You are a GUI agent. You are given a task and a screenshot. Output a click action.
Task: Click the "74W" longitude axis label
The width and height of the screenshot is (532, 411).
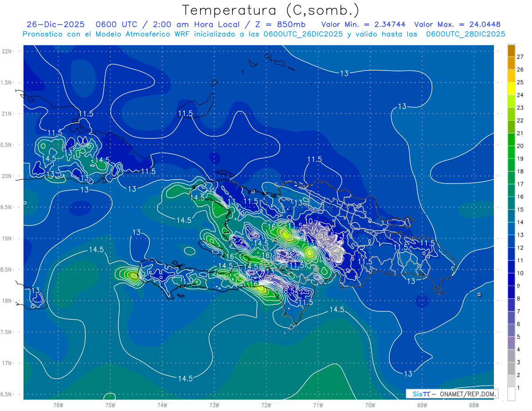[162, 405]
